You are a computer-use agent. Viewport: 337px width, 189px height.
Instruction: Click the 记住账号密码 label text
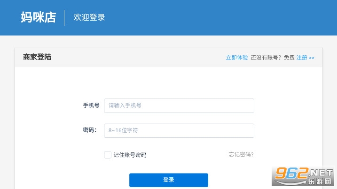click(x=130, y=155)
